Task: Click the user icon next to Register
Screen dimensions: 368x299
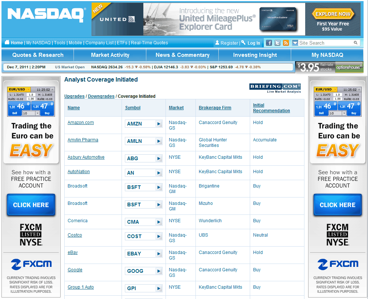Action: pos(217,43)
